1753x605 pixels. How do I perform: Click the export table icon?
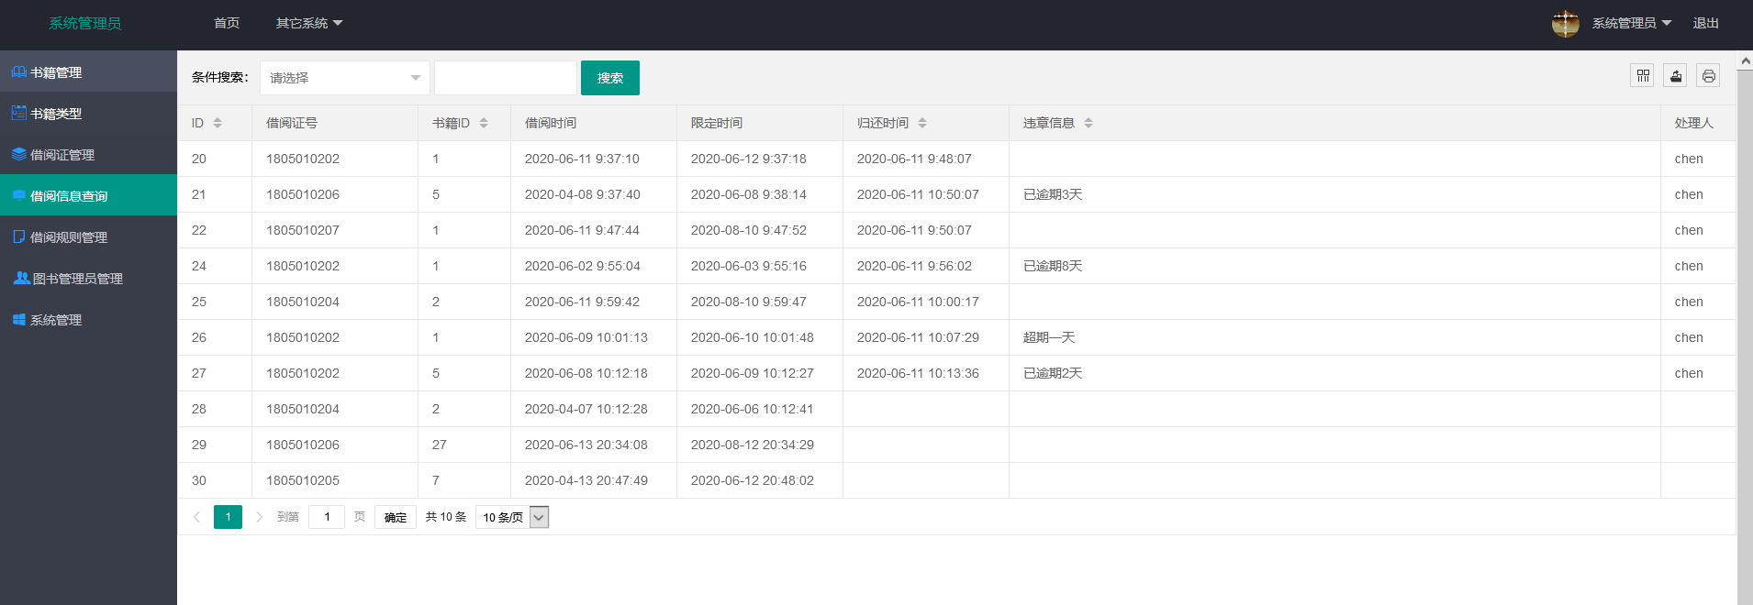[x=1676, y=76]
